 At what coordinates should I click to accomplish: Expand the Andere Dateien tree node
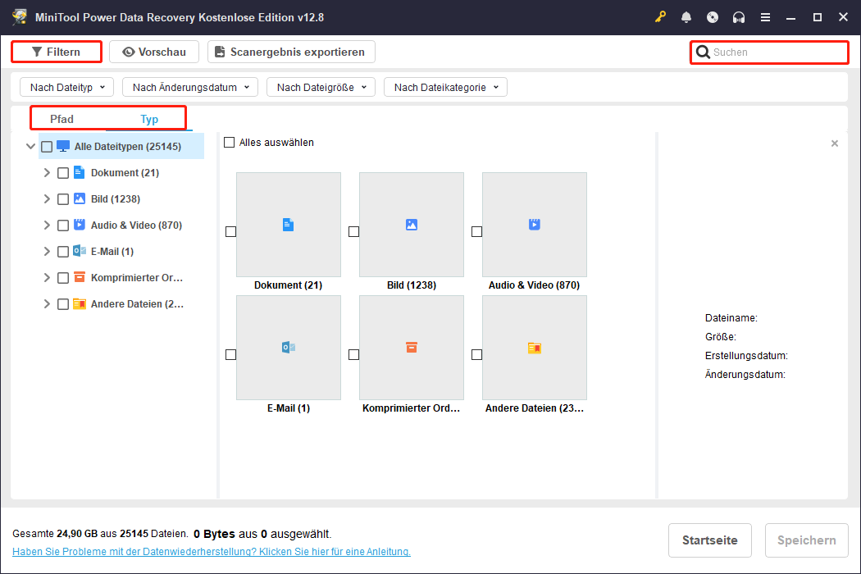pyautogui.click(x=47, y=304)
